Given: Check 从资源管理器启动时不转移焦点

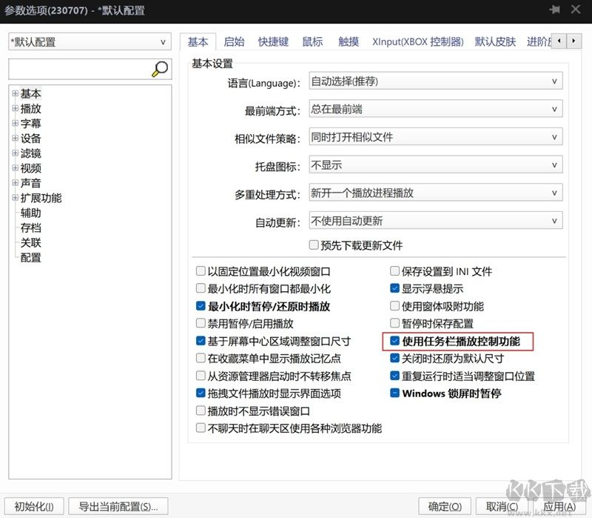Looking at the screenshot, I should [201, 376].
